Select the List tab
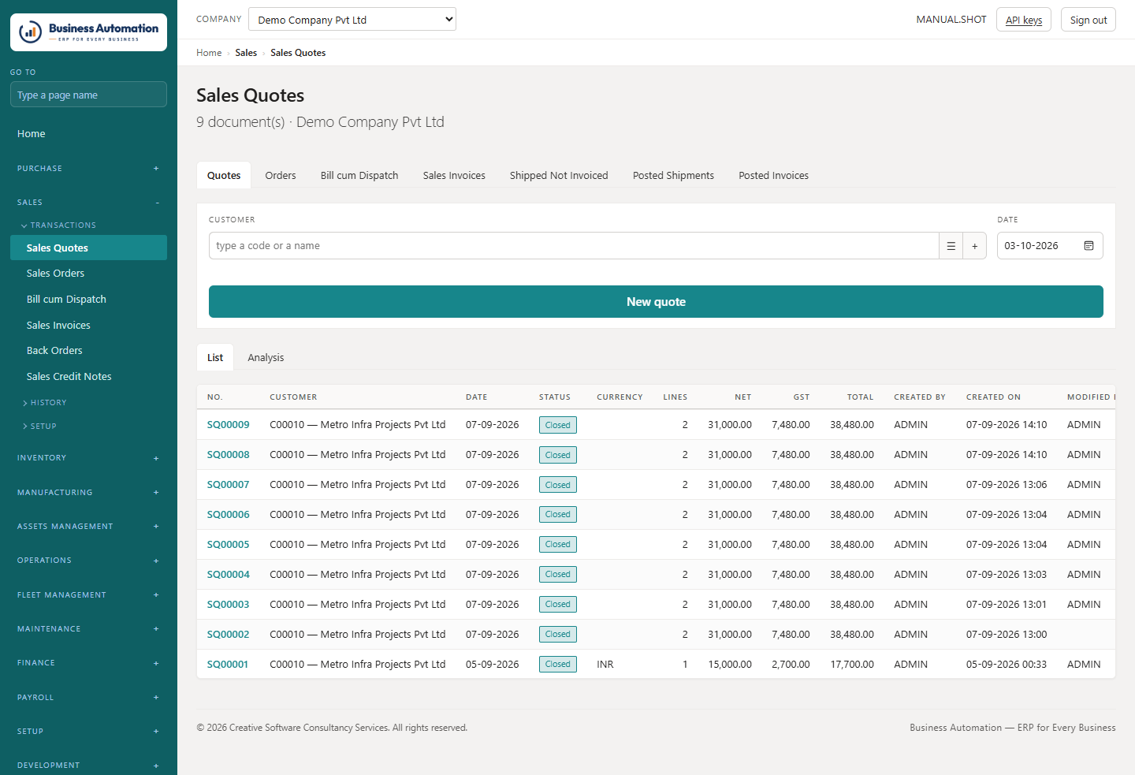The width and height of the screenshot is (1135, 775). 215,358
